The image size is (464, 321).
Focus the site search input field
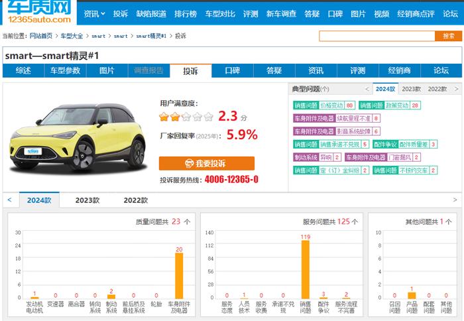pyautogui.click(x=377, y=36)
